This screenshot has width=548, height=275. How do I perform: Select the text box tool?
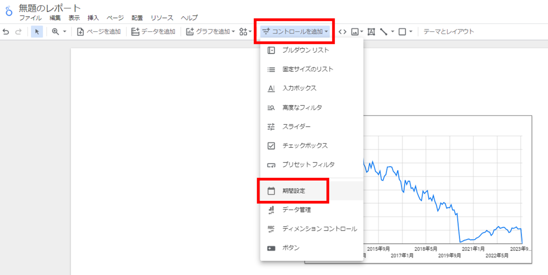click(x=371, y=31)
